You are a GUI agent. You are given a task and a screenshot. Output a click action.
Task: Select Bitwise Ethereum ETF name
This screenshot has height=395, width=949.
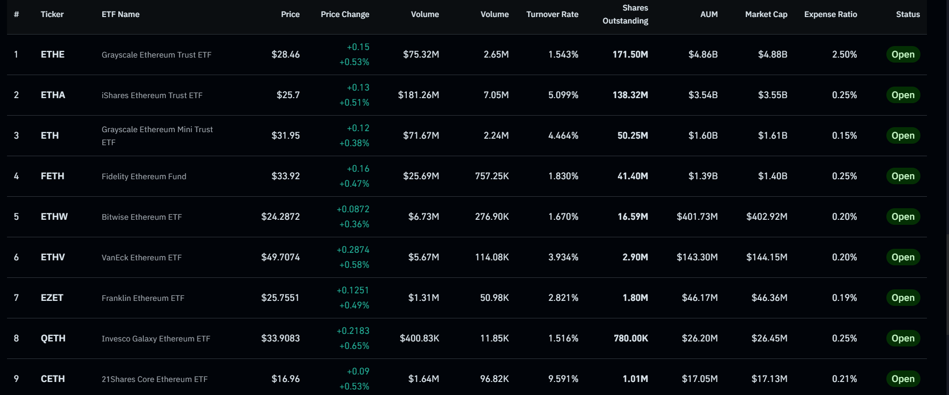[142, 217]
